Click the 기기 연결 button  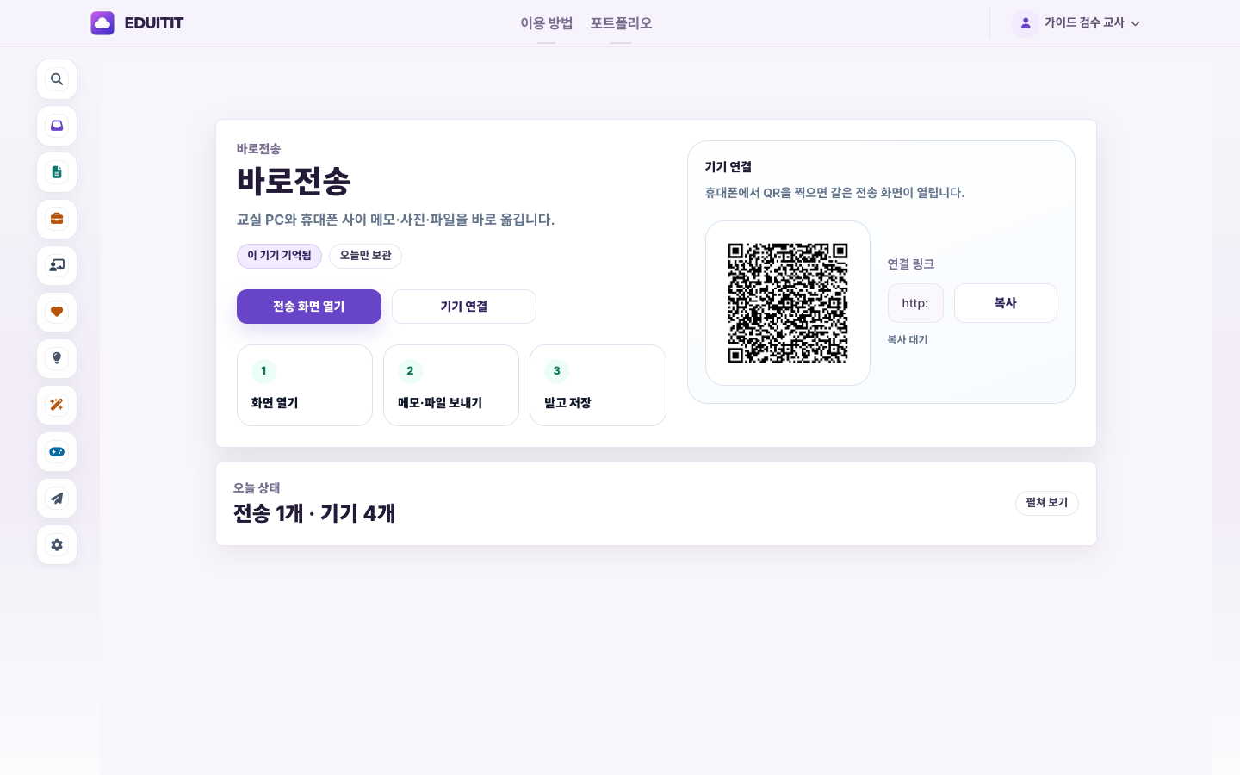464,307
